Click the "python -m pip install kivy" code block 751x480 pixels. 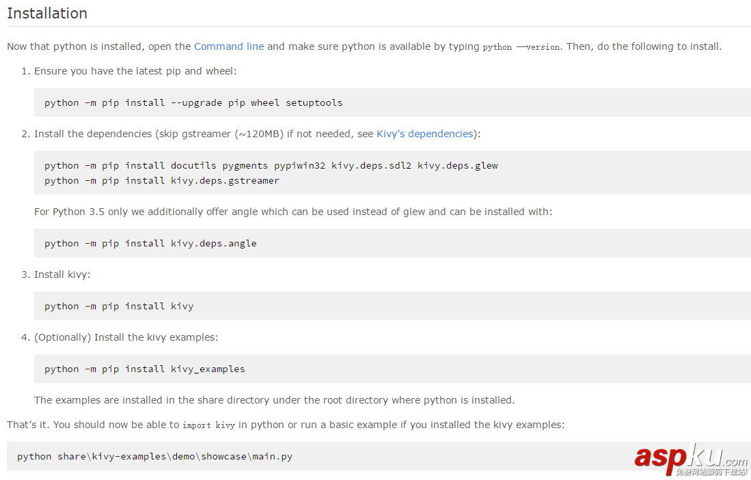pyautogui.click(x=119, y=306)
